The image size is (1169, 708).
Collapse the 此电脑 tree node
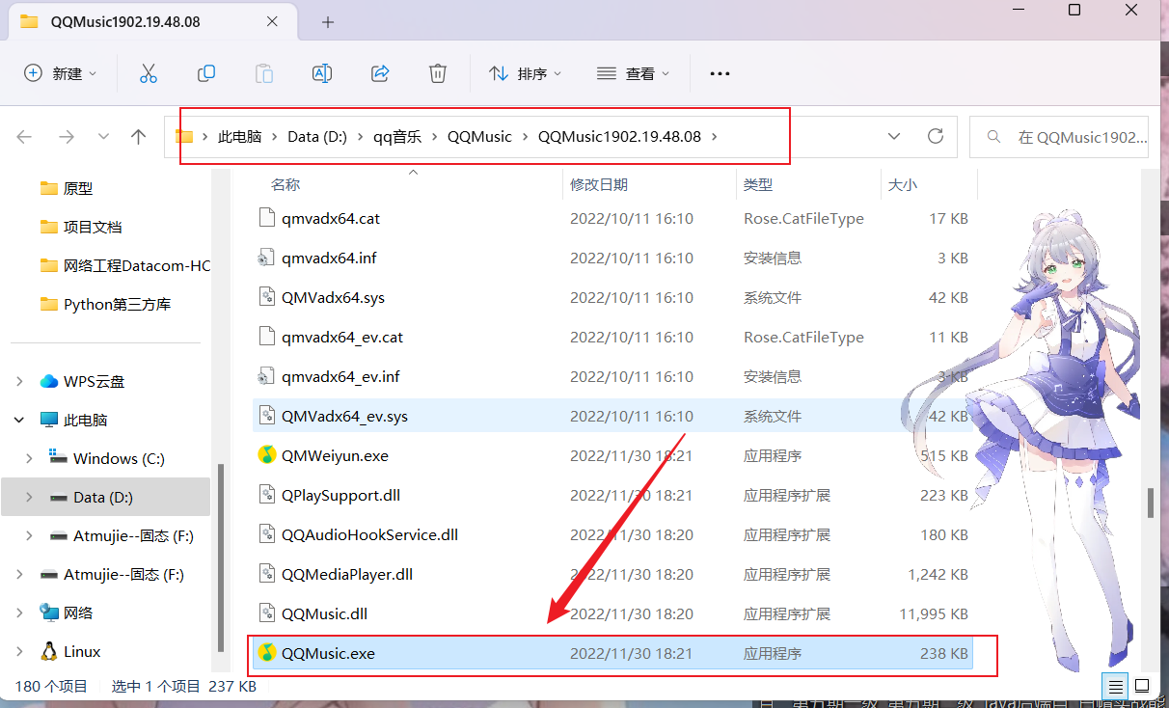click(19, 420)
